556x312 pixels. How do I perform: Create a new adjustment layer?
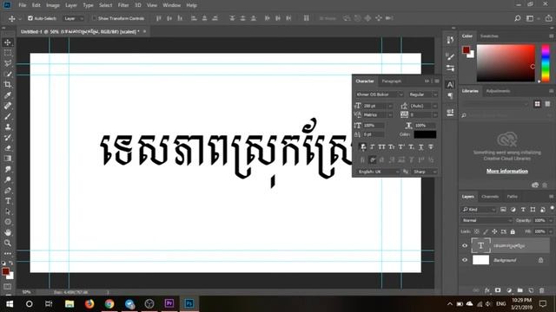(509, 290)
